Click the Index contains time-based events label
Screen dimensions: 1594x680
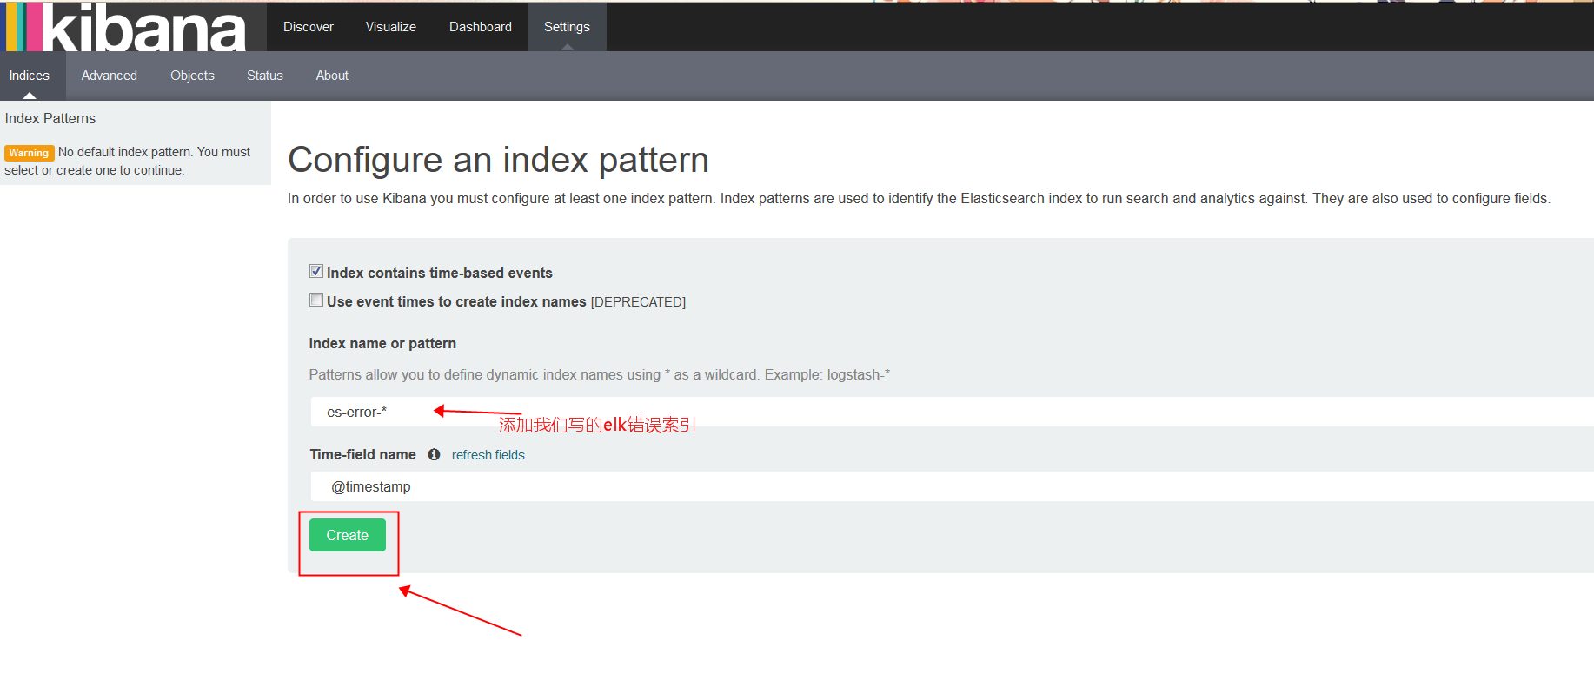439,273
